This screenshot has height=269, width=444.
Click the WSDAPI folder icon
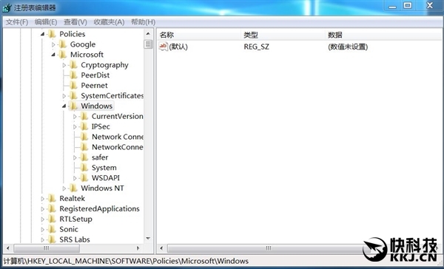[x=84, y=177]
